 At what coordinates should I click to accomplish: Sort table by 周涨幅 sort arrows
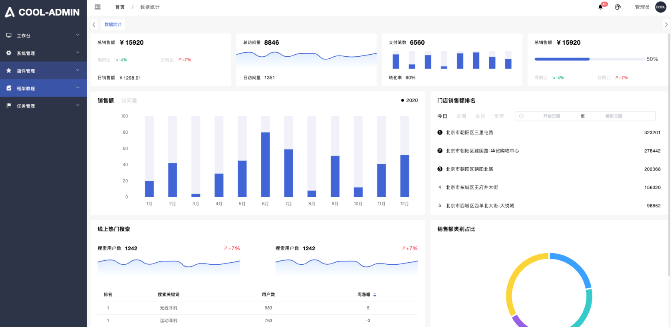(x=375, y=295)
